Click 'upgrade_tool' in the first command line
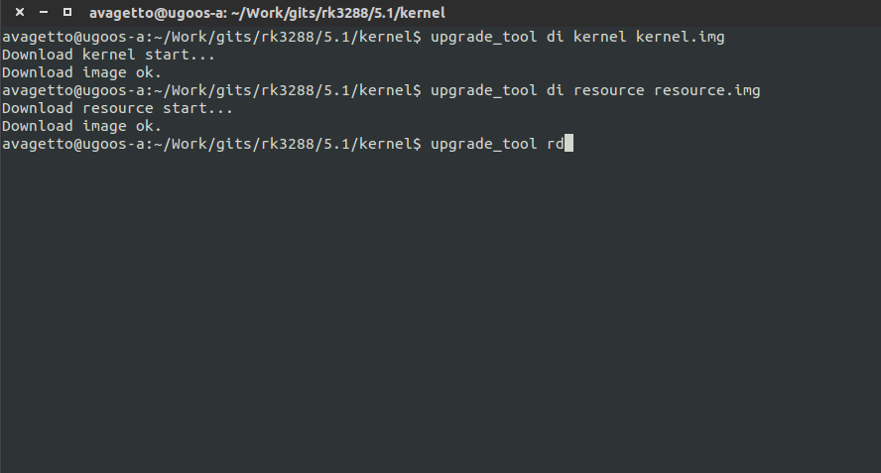Screen dimensions: 881x473 tap(483, 37)
